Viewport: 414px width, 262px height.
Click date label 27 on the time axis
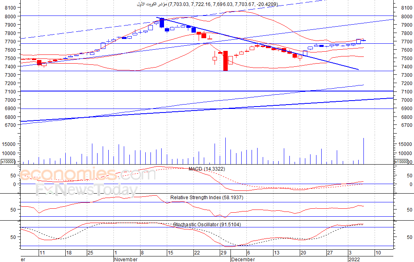tap(330, 253)
